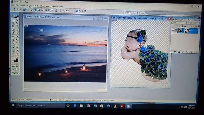
Task: Open the Filter menu
Action: pos(42,6)
